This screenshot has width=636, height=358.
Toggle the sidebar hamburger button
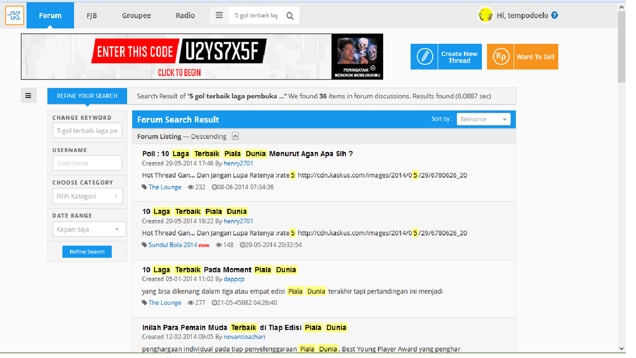pos(28,95)
